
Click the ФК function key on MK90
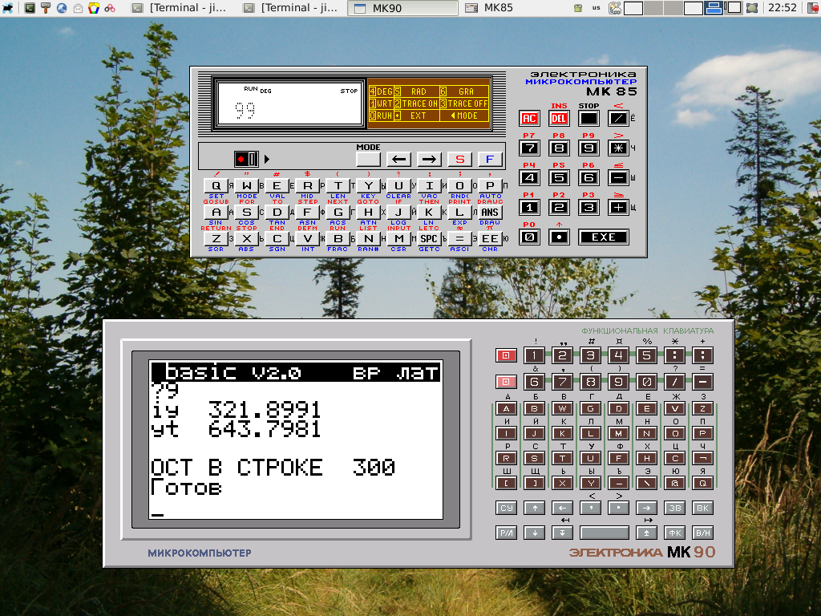(x=675, y=533)
